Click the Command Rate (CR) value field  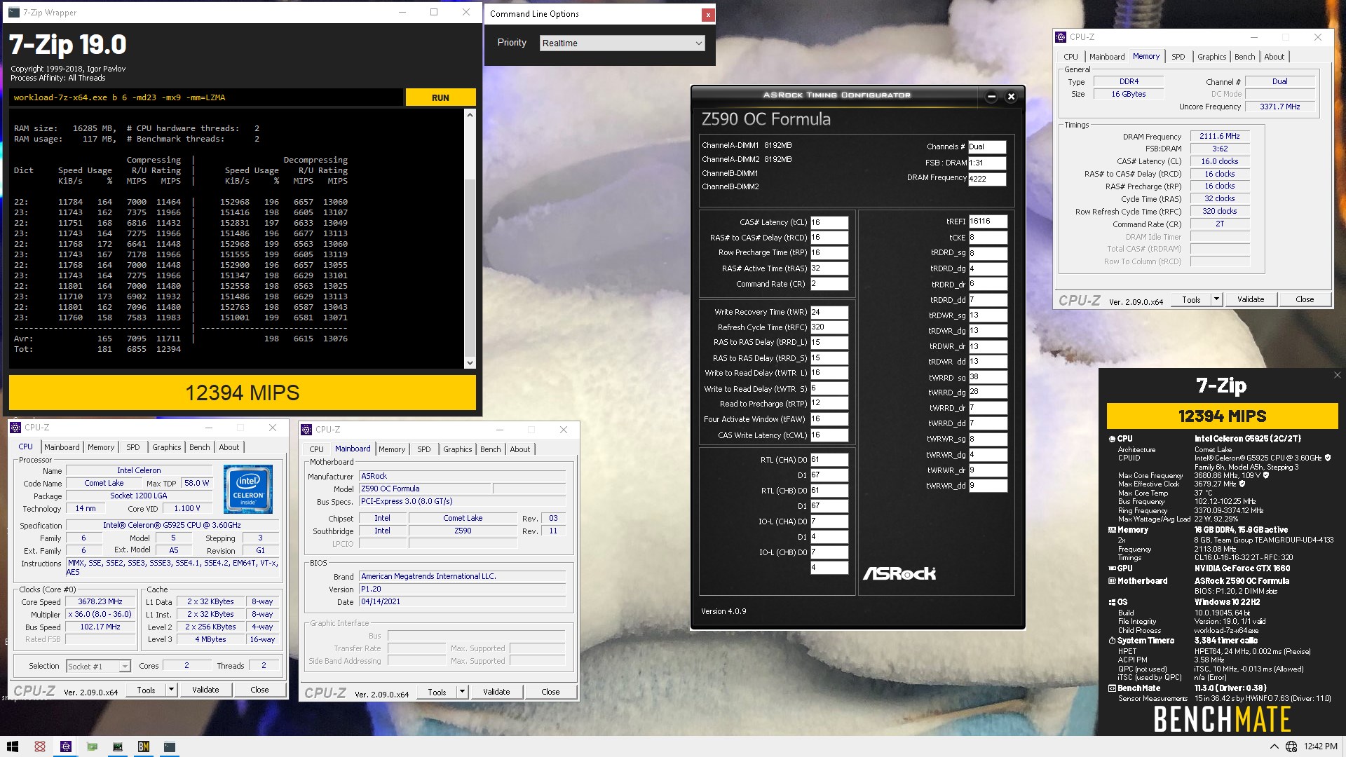tap(829, 284)
